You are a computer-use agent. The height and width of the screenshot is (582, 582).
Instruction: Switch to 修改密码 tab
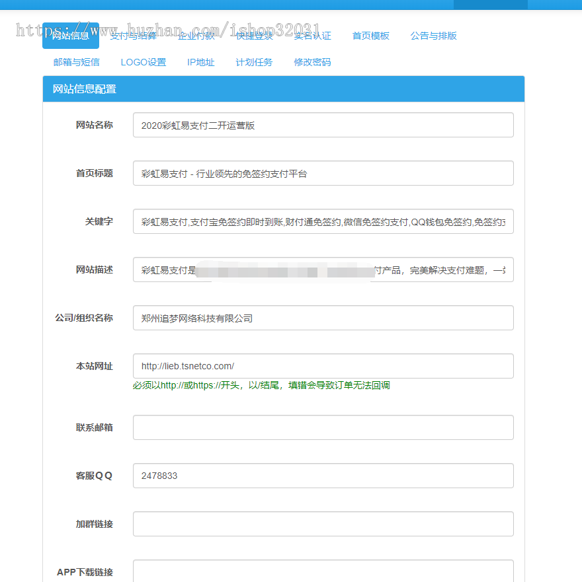pyautogui.click(x=312, y=61)
